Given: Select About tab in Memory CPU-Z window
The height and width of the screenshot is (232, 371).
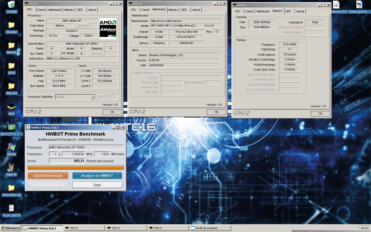Looking at the screenshot, I should pyautogui.click(x=300, y=11).
